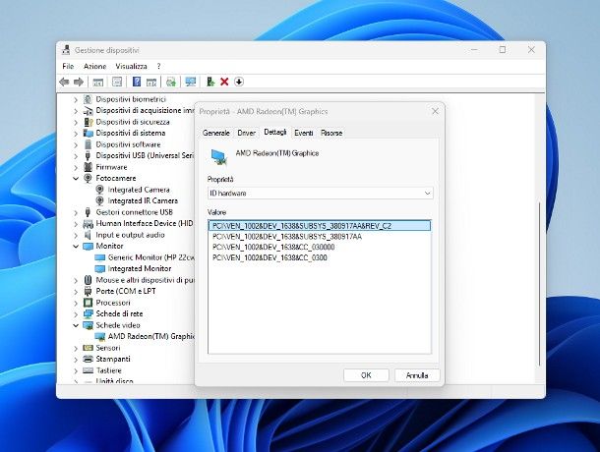Click the OK button

365,375
